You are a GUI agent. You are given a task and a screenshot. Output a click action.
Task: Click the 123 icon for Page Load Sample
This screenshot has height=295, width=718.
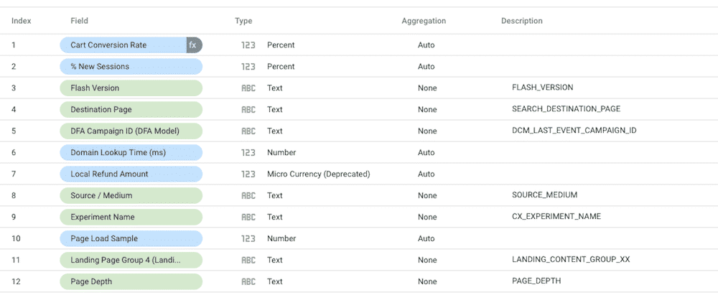(x=248, y=238)
